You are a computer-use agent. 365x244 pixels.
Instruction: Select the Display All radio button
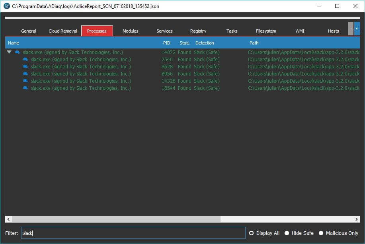pyautogui.click(x=251, y=233)
